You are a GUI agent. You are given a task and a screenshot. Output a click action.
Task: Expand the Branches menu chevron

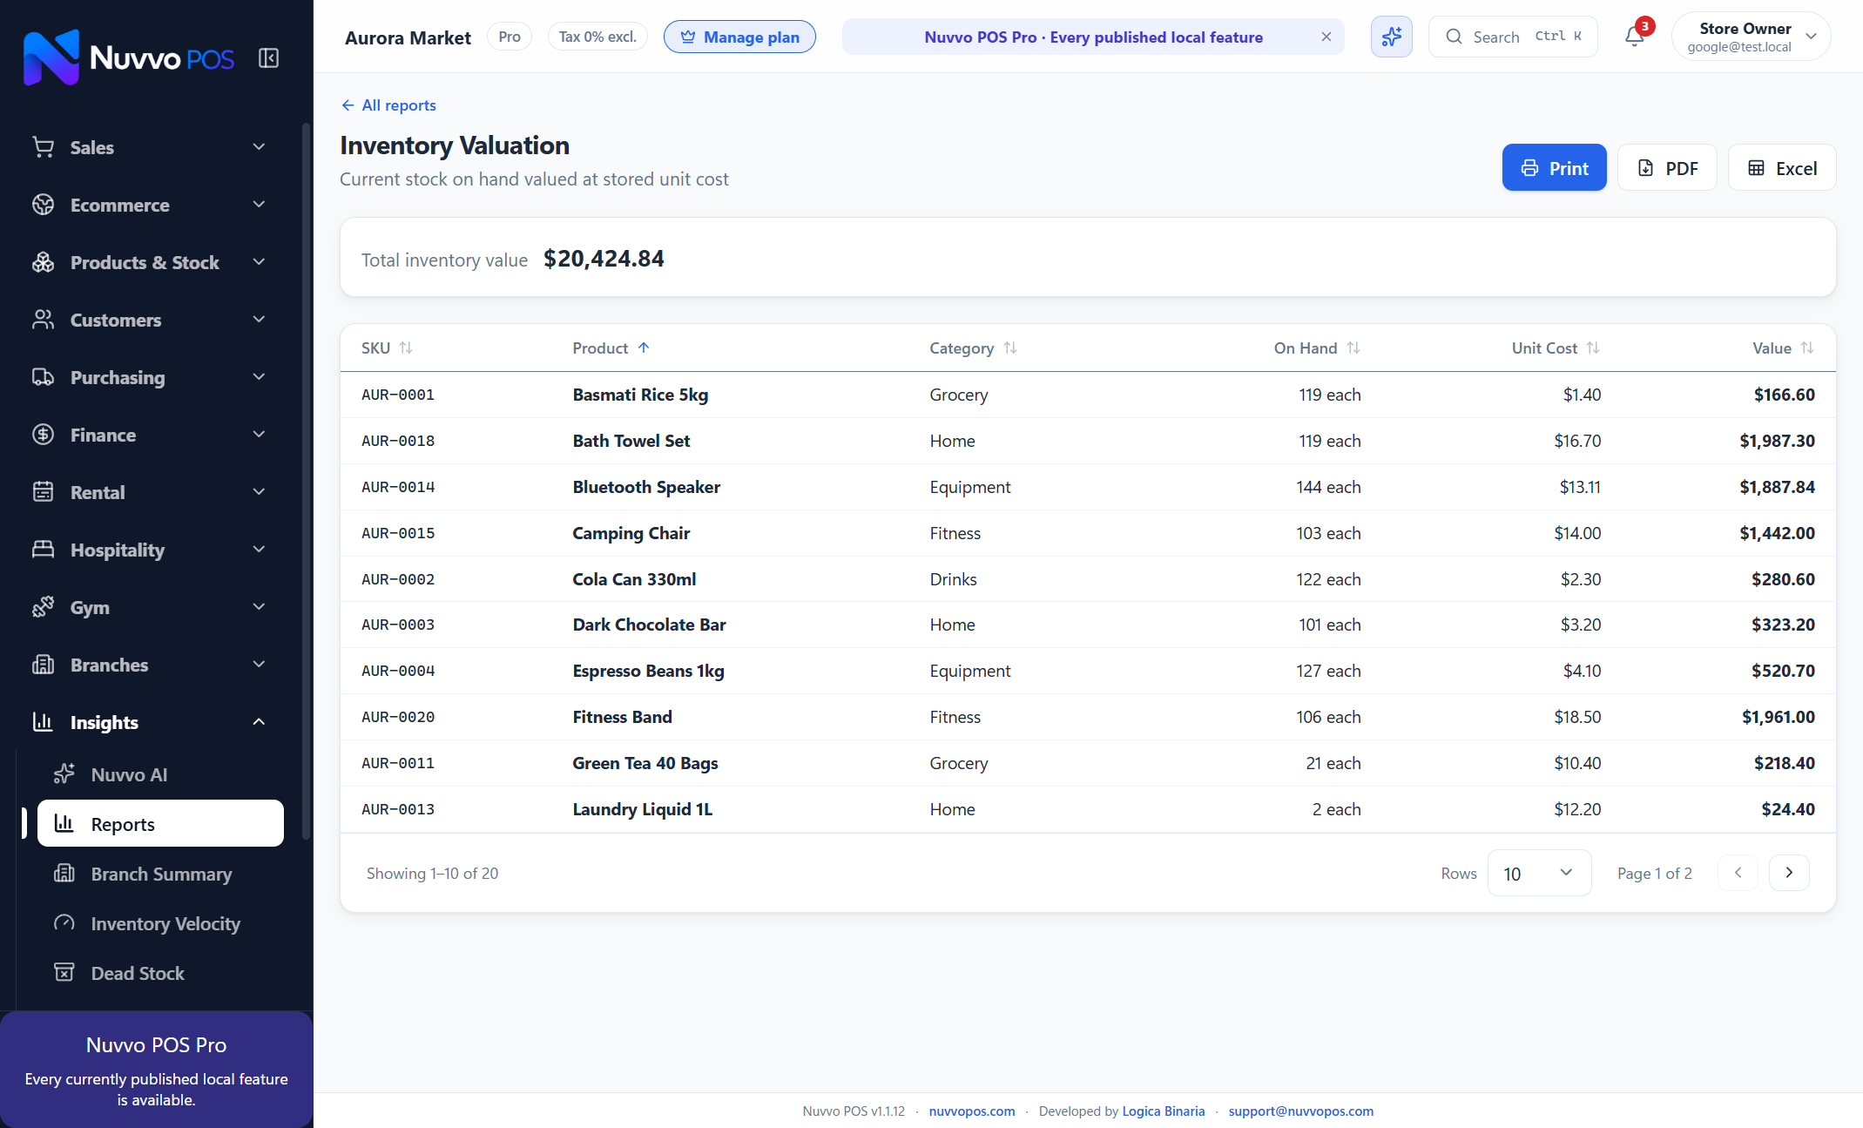point(259,665)
